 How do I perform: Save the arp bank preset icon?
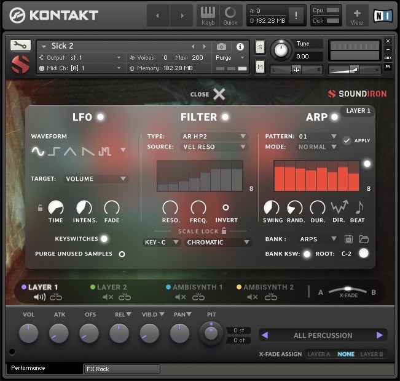tap(350, 239)
